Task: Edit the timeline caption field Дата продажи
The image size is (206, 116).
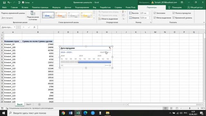Action: [x=7, y=18]
